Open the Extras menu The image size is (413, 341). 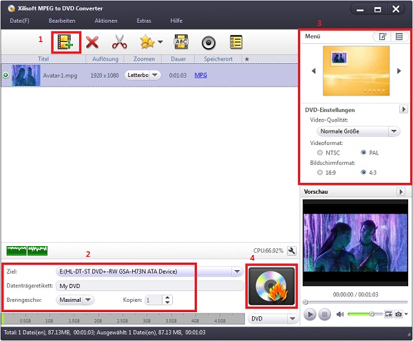coord(144,21)
